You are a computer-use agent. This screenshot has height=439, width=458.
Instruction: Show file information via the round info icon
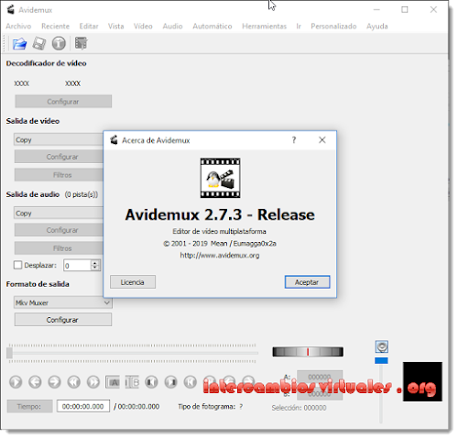(59, 43)
